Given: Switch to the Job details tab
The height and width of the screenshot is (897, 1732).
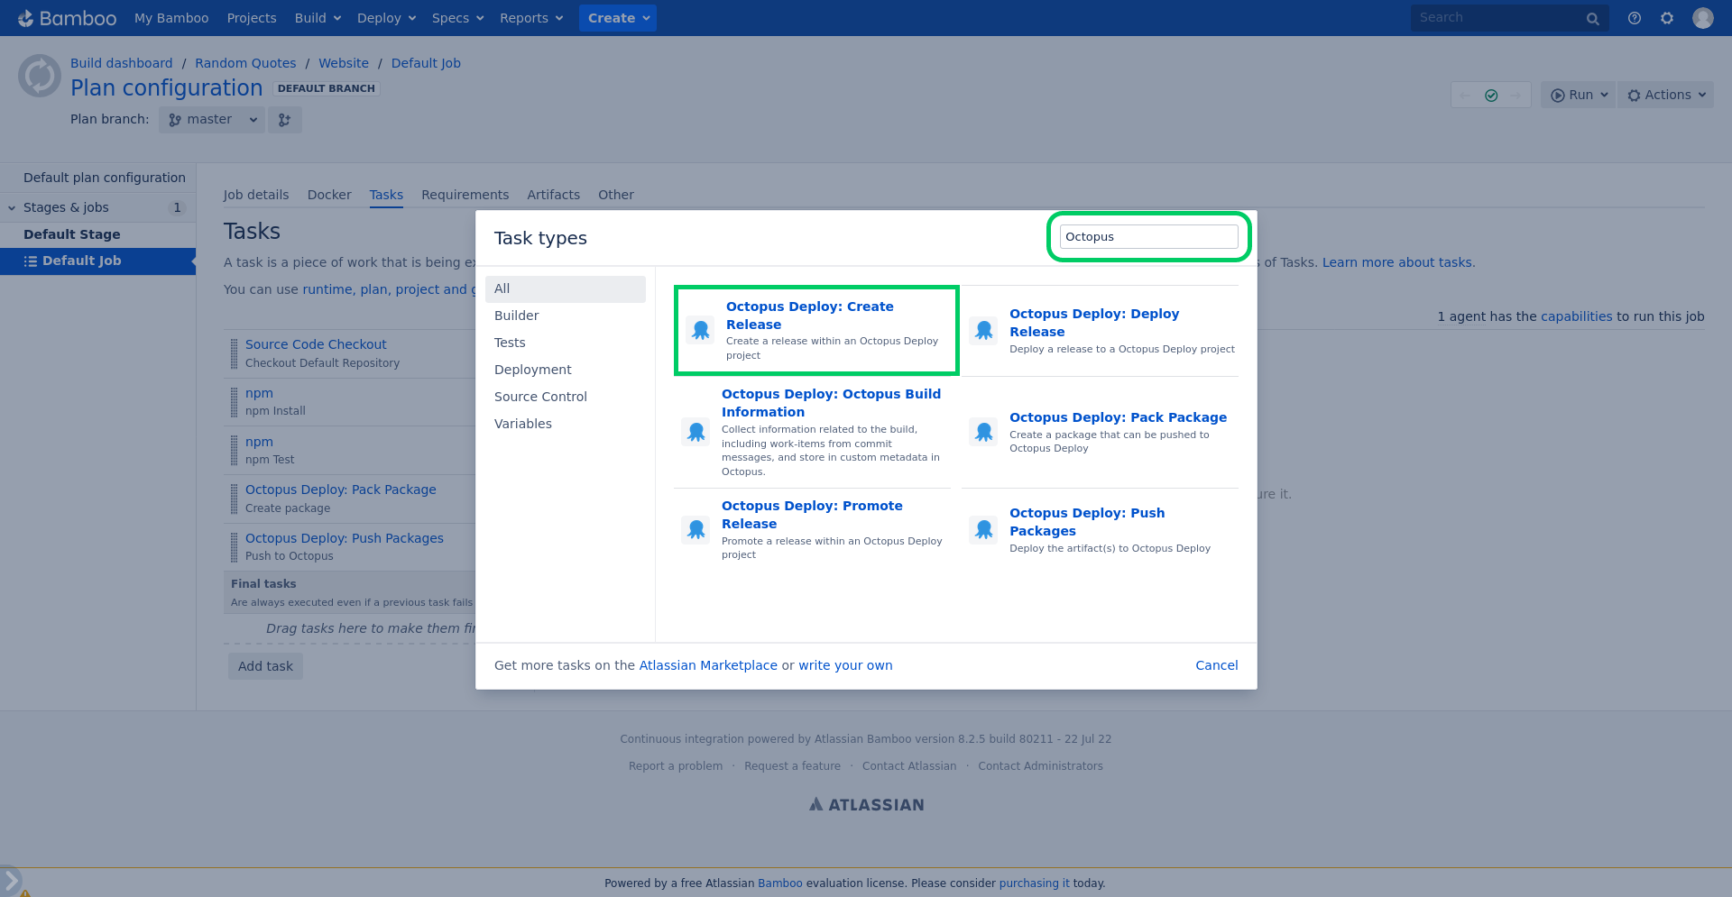Looking at the screenshot, I should [x=256, y=195].
